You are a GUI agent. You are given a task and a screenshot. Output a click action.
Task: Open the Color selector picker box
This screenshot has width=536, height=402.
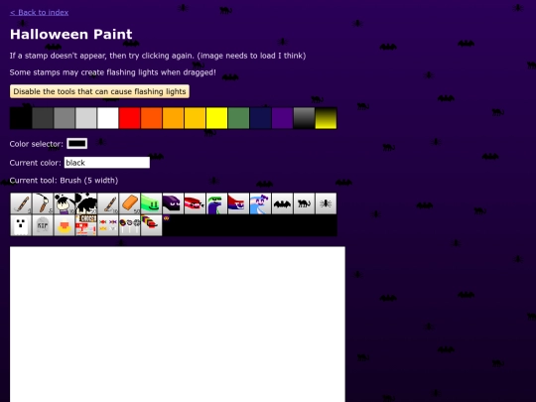click(x=76, y=144)
